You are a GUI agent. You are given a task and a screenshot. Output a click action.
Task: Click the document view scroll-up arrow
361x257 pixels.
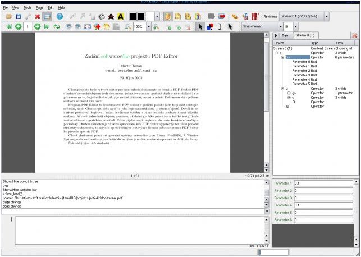point(266,35)
